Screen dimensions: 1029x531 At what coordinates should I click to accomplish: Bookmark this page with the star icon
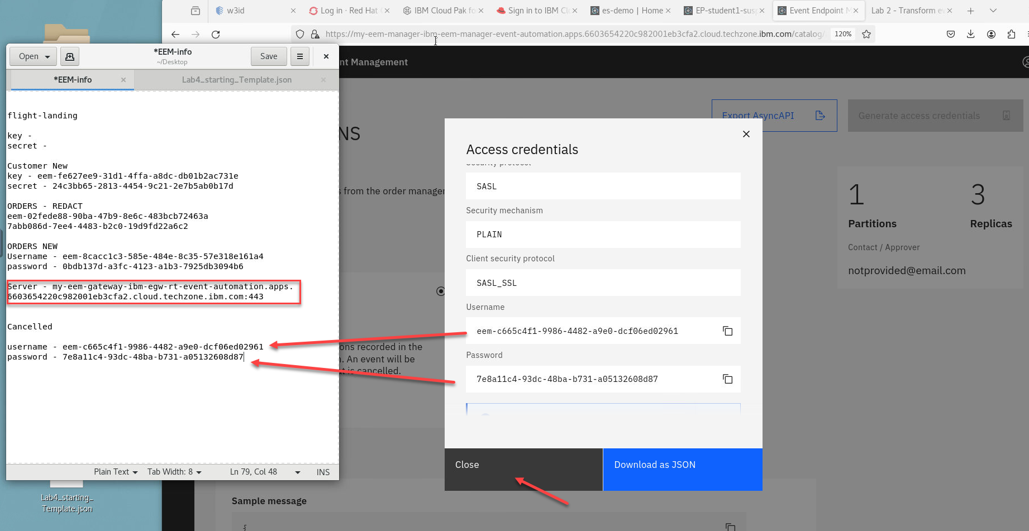(866, 34)
